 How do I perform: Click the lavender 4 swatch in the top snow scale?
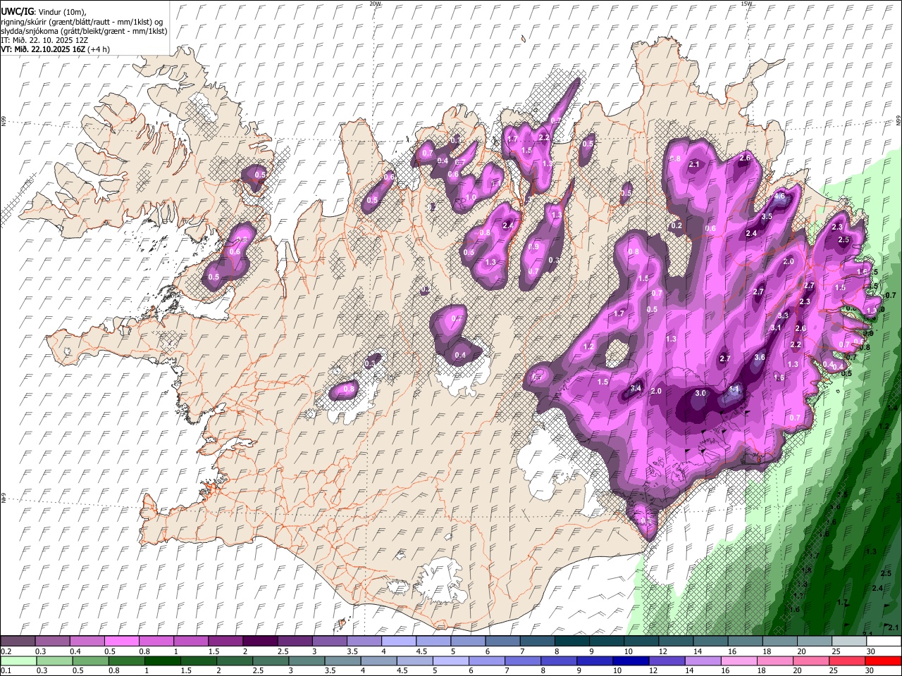click(x=398, y=641)
